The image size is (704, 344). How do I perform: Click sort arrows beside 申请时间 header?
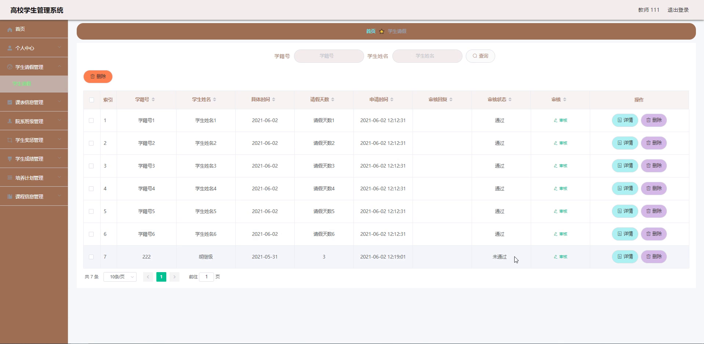click(x=392, y=99)
